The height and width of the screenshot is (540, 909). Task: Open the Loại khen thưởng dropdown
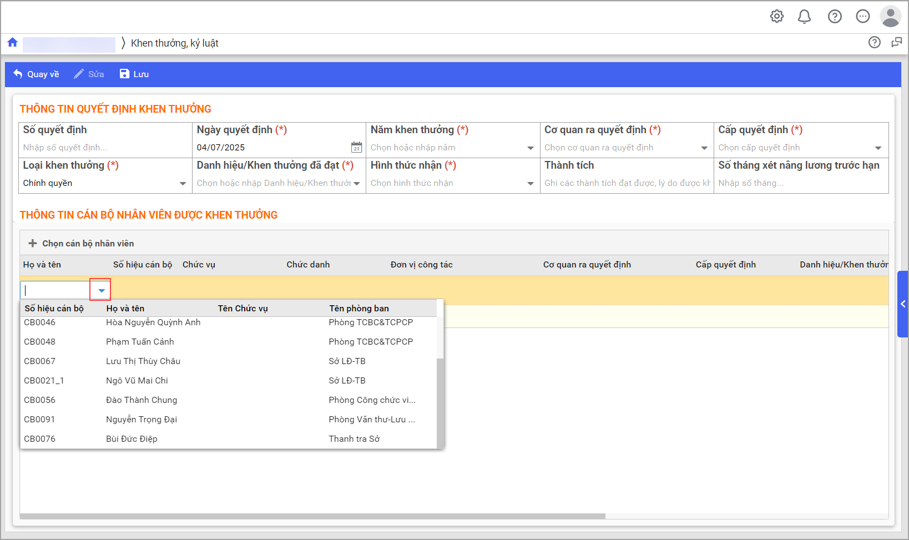point(183,184)
